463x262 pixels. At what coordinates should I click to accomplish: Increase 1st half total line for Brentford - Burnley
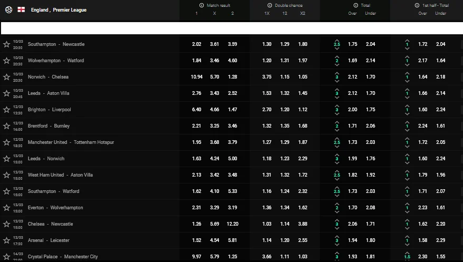(x=407, y=121)
